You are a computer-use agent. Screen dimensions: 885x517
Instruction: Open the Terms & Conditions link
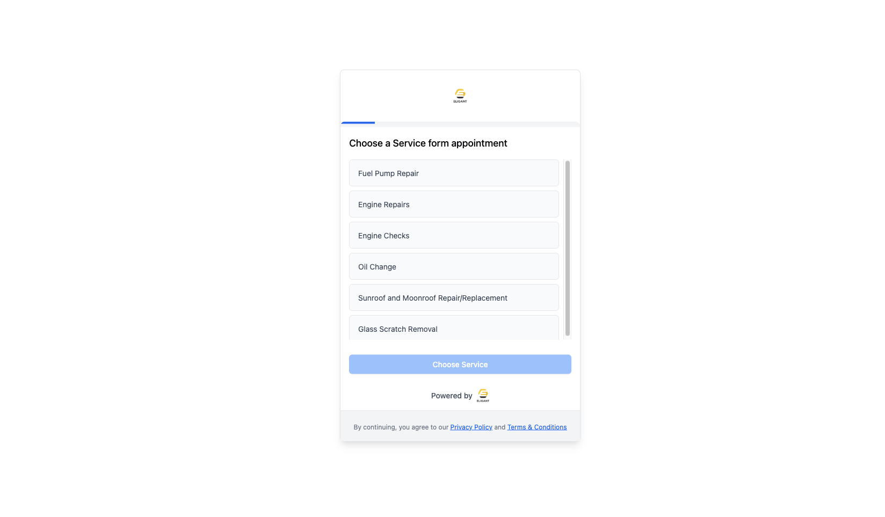[536, 427]
